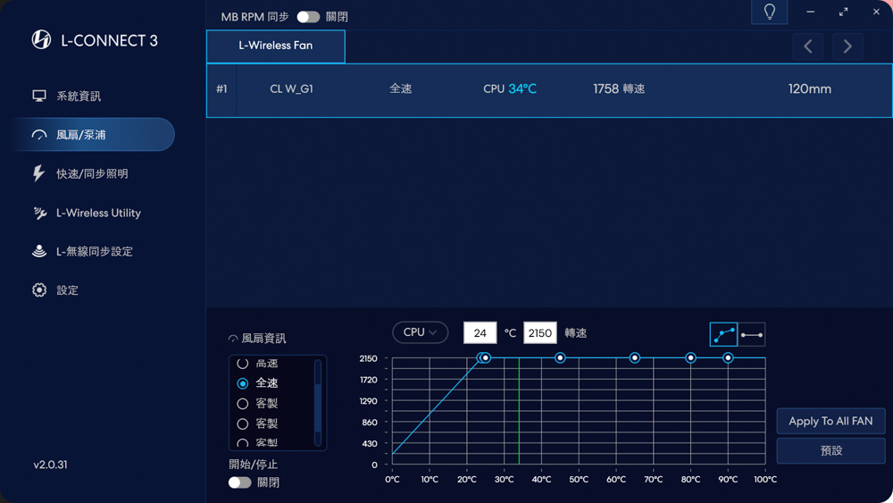Click the Apply To All FAN button
The height and width of the screenshot is (503, 893).
830,421
